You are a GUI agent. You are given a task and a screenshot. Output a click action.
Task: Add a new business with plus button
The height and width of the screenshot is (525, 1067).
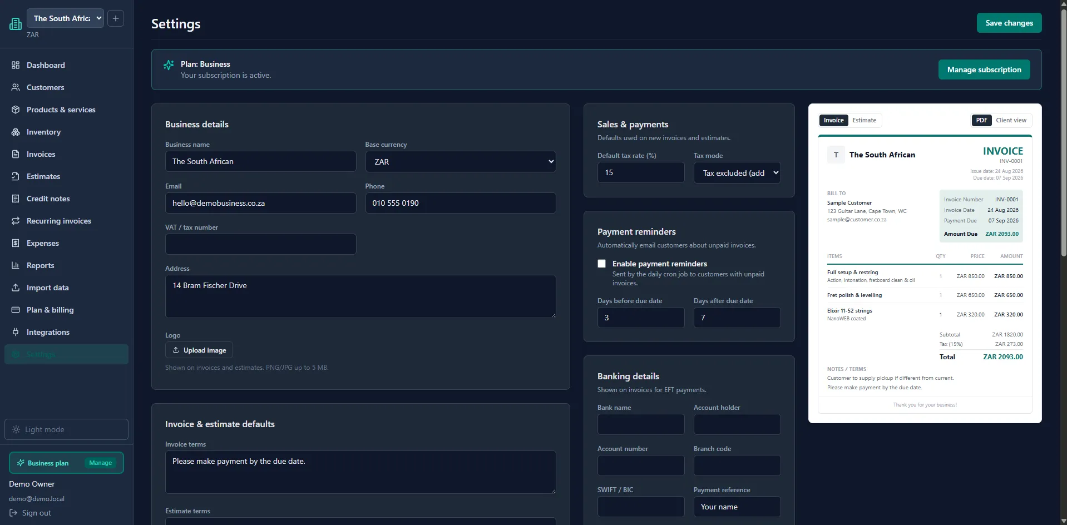click(x=116, y=18)
